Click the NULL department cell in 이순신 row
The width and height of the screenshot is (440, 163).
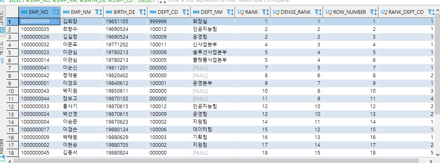click(x=213, y=68)
